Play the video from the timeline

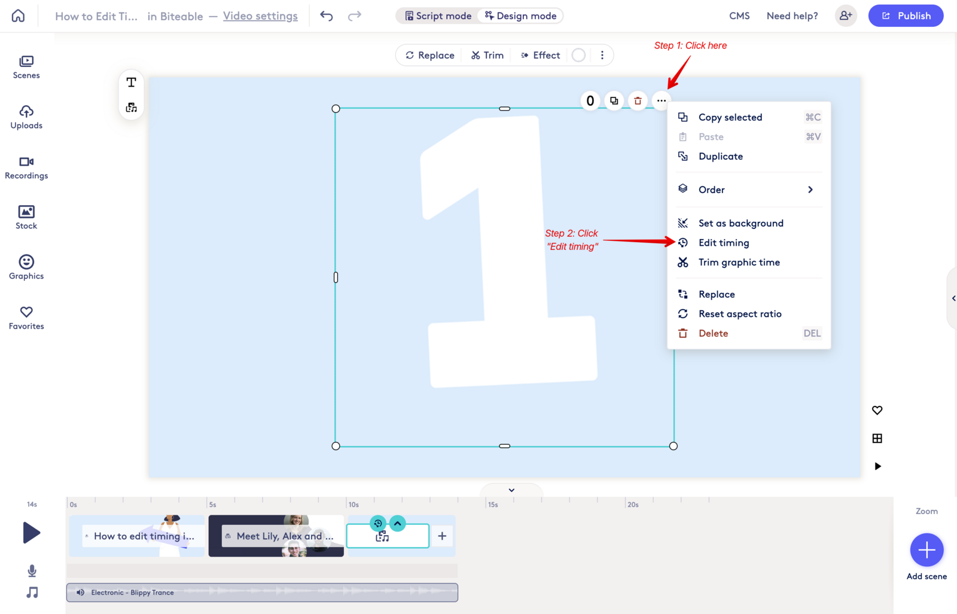[32, 533]
